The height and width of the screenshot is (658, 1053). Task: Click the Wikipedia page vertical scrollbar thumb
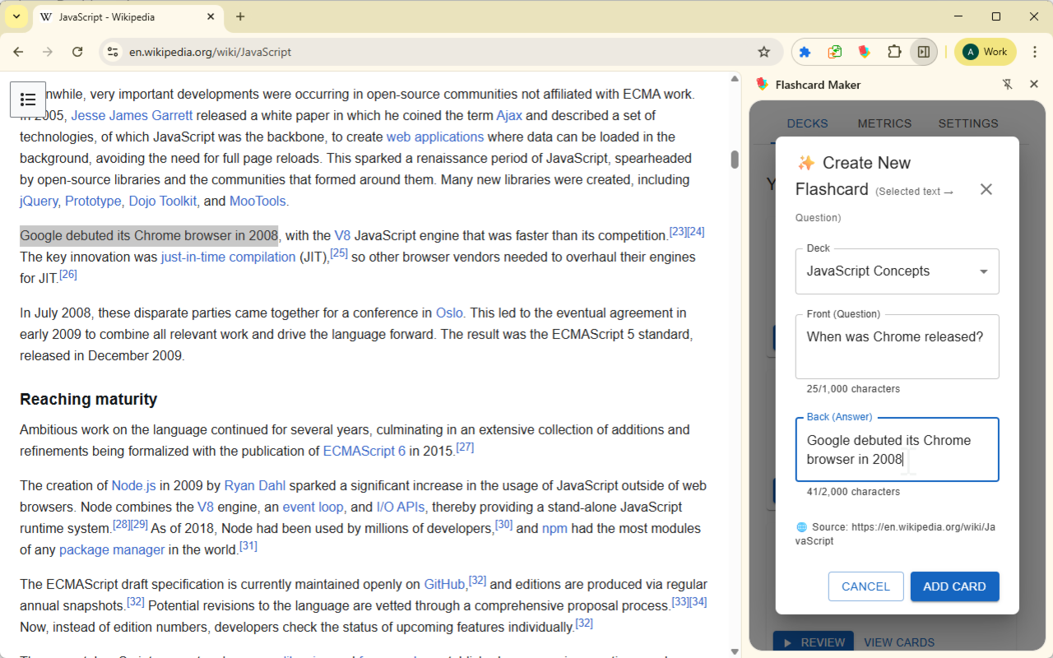735,160
